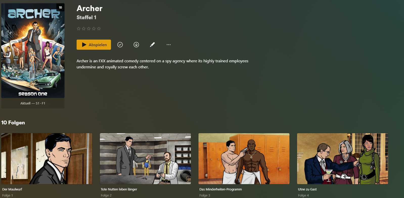
Task: Click the download arrow icon
Action: (x=136, y=45)
